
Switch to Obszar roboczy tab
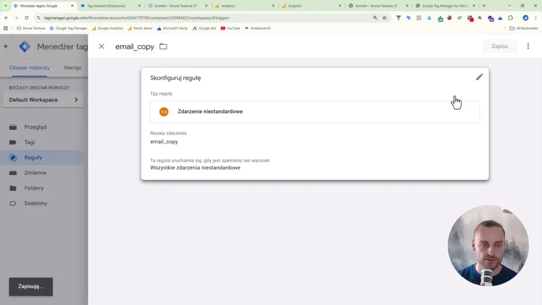coord(30,68)
